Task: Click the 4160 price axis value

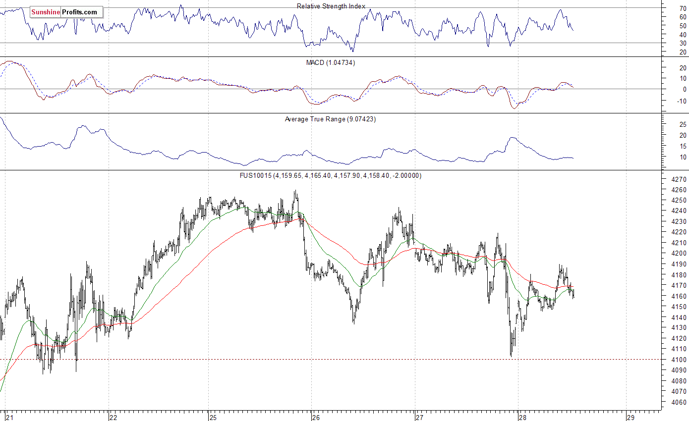Action: pyautogui.click(x=680, y=296)
